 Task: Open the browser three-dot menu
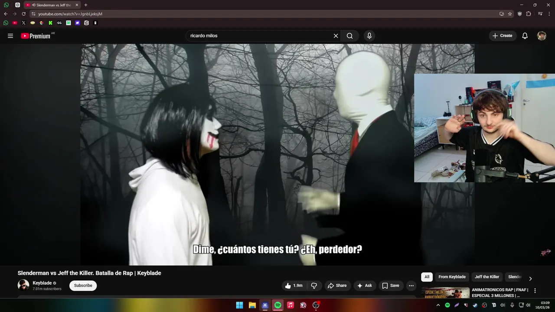(x=549, y=14)
